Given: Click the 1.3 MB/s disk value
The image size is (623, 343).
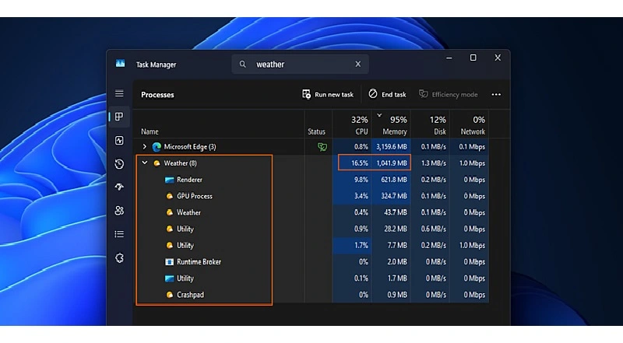Looking at the screenshot, I should (434, 163).
